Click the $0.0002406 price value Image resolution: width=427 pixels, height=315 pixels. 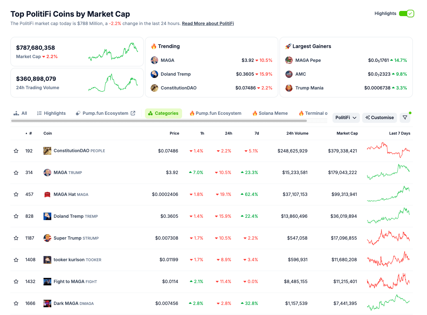[165, 194]
